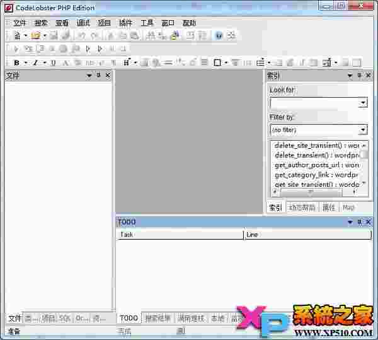The width and height of the screenshot is (378, 340).
Task: Toggle Bold formatting button
Action: [x=16, y=62]
